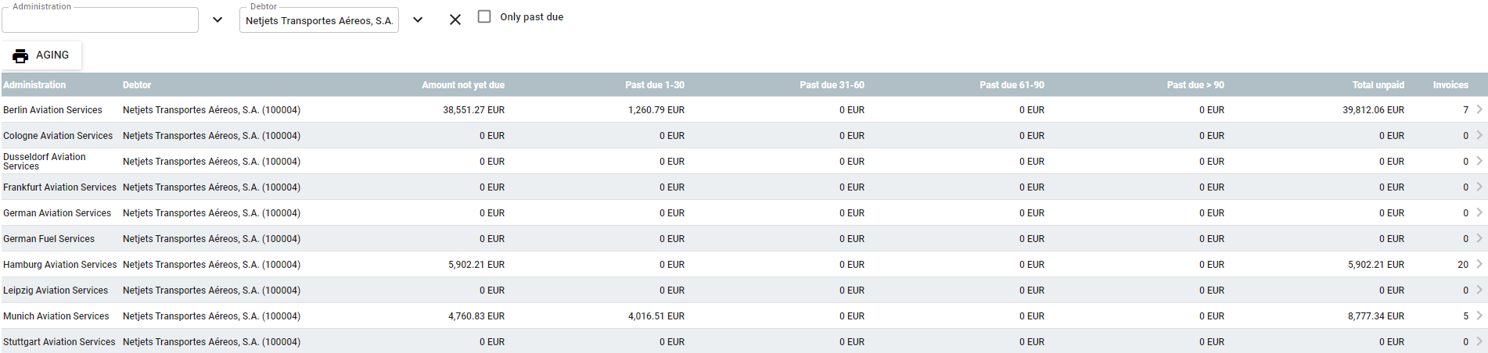
Task: Click the AGING print button
Action: click(41, 55)
